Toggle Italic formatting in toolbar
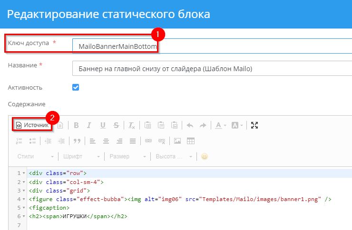Image resolution: width=352 pixels, height=230 pixels. click(89, 125)
